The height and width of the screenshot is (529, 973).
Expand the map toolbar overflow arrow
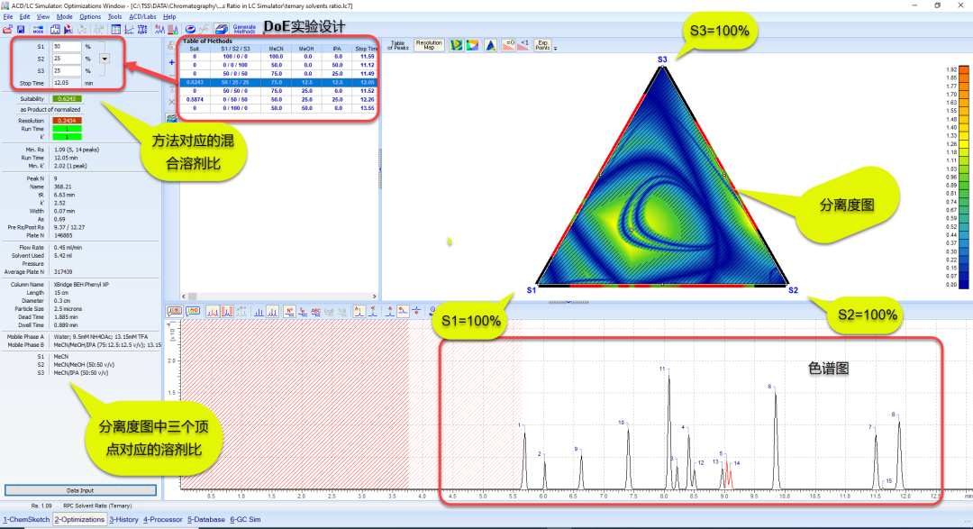[556, 48]
